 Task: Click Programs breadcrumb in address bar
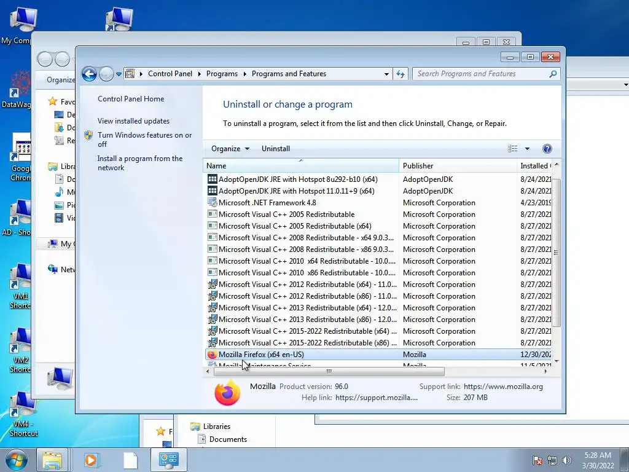click(222, 74)
